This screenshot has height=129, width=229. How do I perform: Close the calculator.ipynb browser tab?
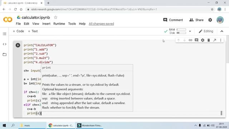point(42,3)
